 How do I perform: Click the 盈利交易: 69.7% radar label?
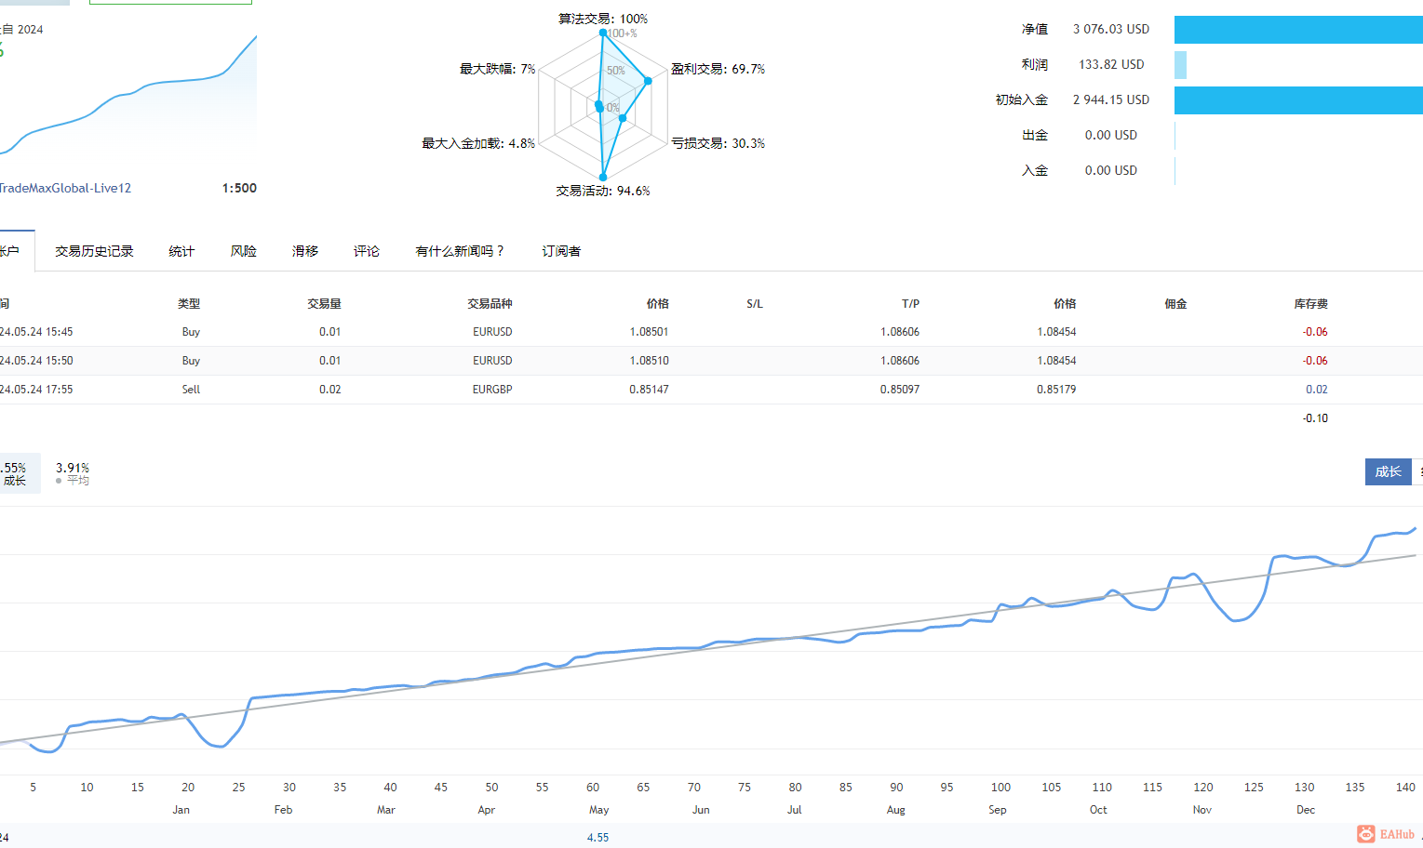click(718, 69)
